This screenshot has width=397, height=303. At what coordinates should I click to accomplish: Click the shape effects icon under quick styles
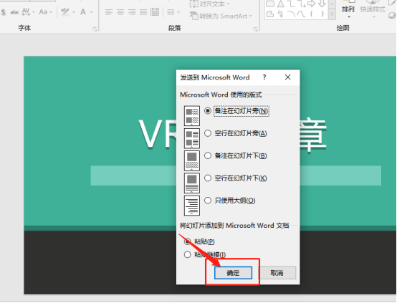393,16
